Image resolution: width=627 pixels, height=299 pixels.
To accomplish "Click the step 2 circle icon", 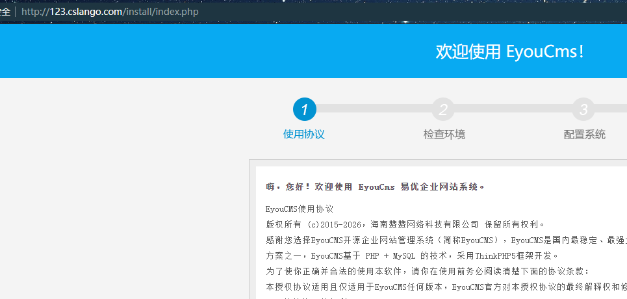I will tap(444, 109).
